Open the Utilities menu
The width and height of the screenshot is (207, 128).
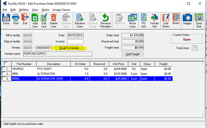[x=24, y=10]
